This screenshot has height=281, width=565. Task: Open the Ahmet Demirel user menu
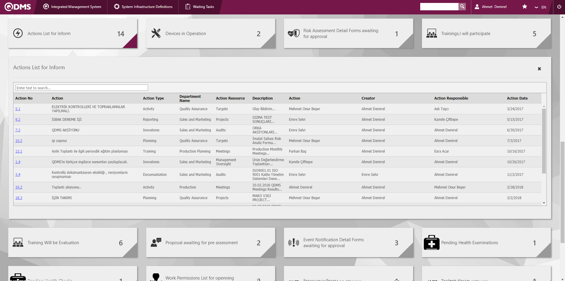tap(491, 6)
